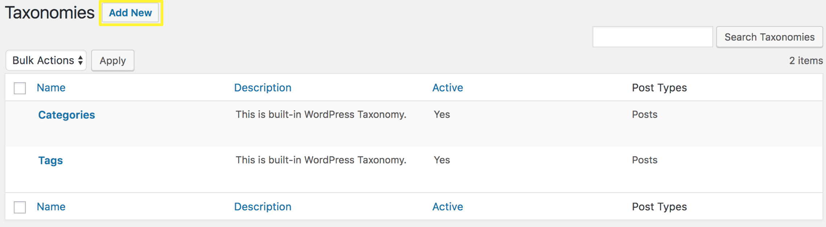
Task: Sort taxonomies by Active status
Action: coord(448,87)
